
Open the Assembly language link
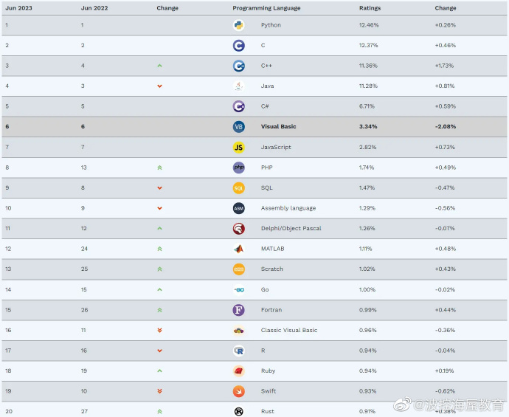pos(288,208)
